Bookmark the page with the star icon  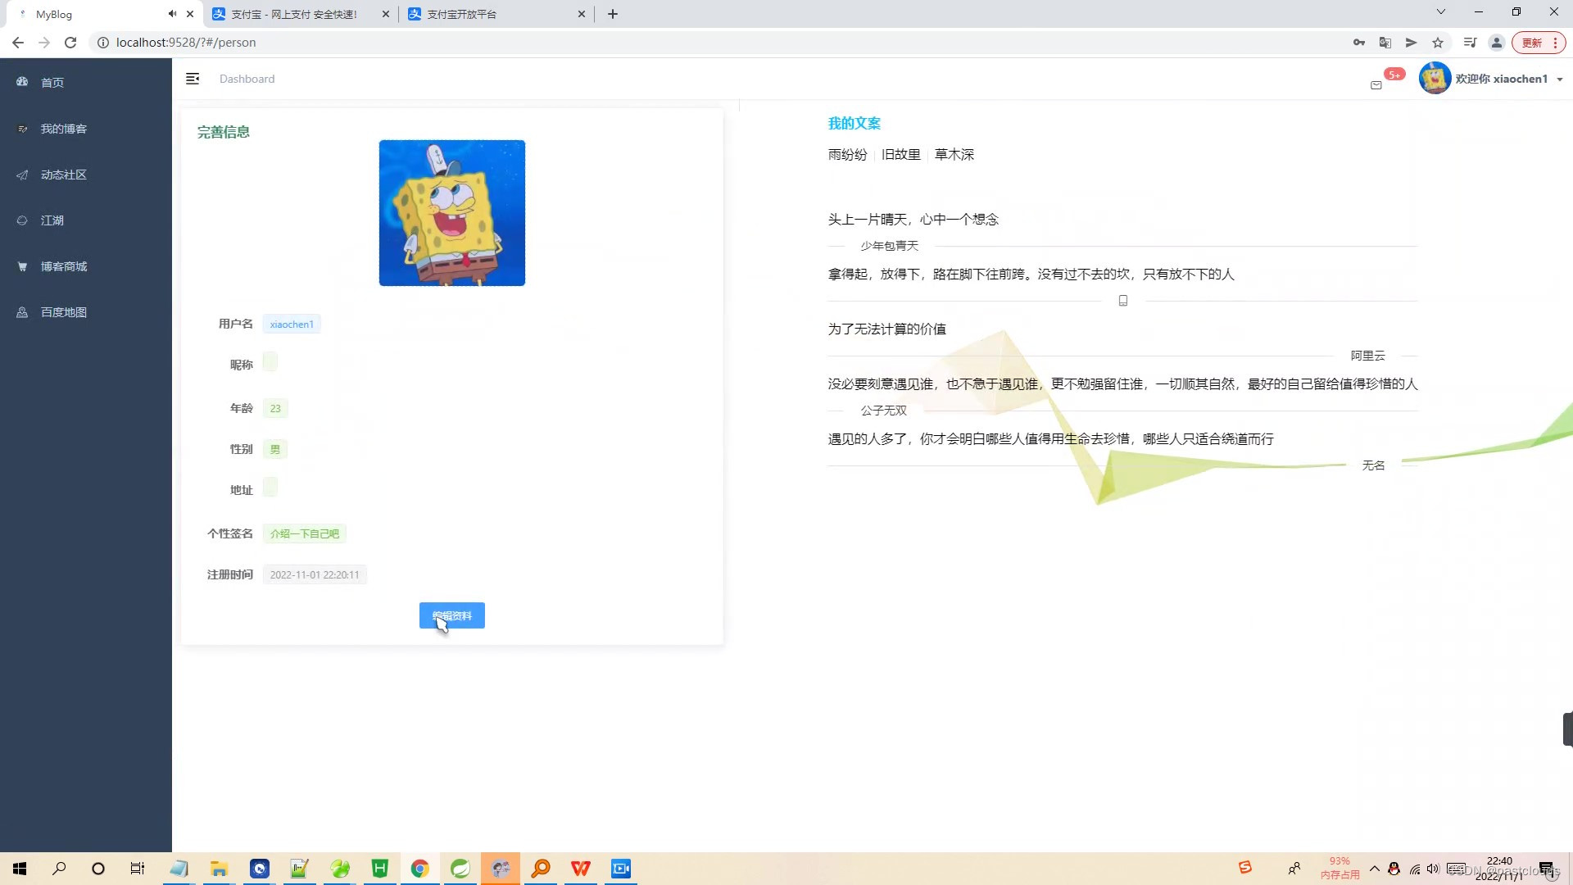pyautogui.click(x=1438, y=42)
